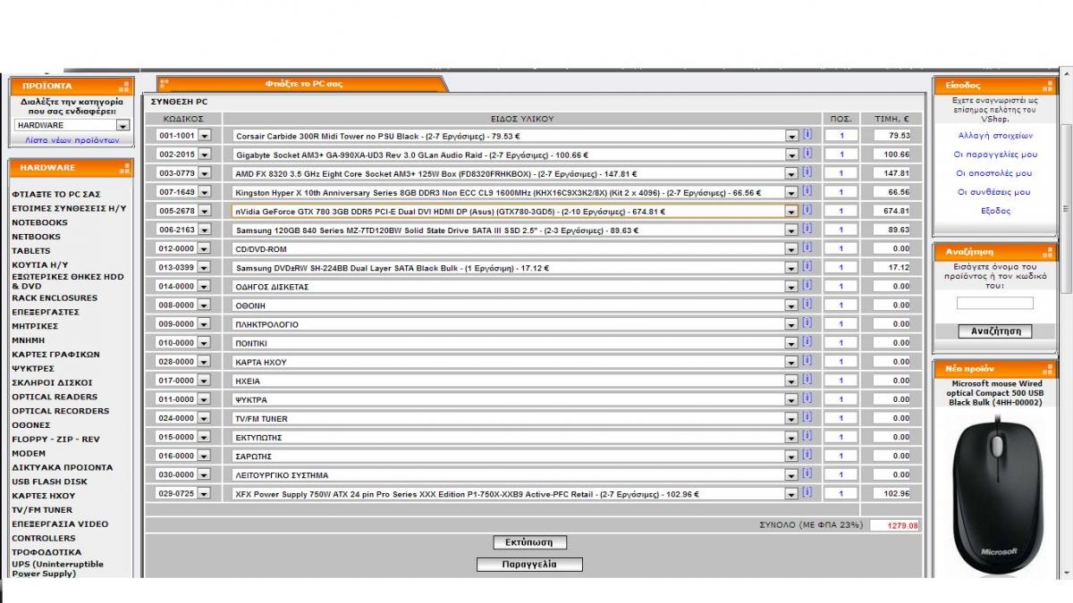1073x603 pixels.
Task: Open the code dropdown 029-0725
Action: point(205,493)
